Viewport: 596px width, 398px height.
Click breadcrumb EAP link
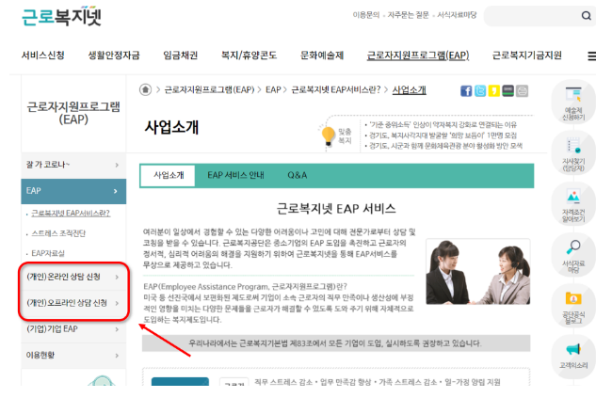(x=273, y=90)
